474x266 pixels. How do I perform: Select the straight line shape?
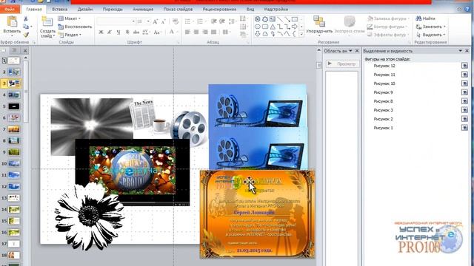280,19
